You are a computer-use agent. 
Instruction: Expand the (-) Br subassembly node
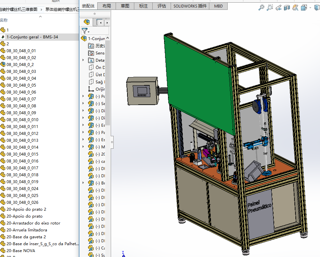click(83, 183)
